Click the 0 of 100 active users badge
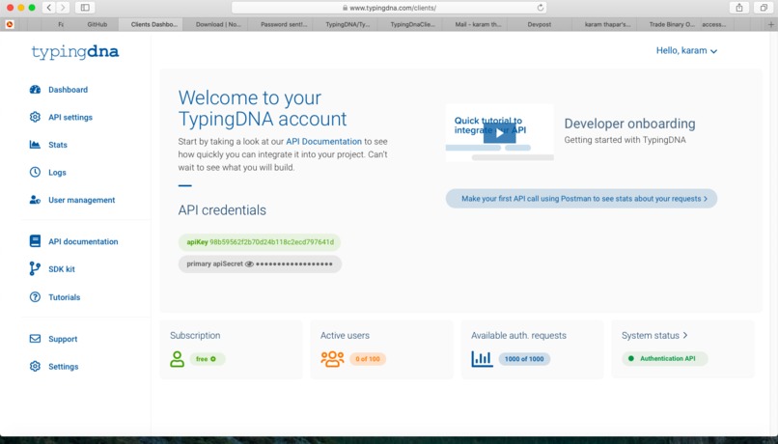 click(x=368, y=359)
